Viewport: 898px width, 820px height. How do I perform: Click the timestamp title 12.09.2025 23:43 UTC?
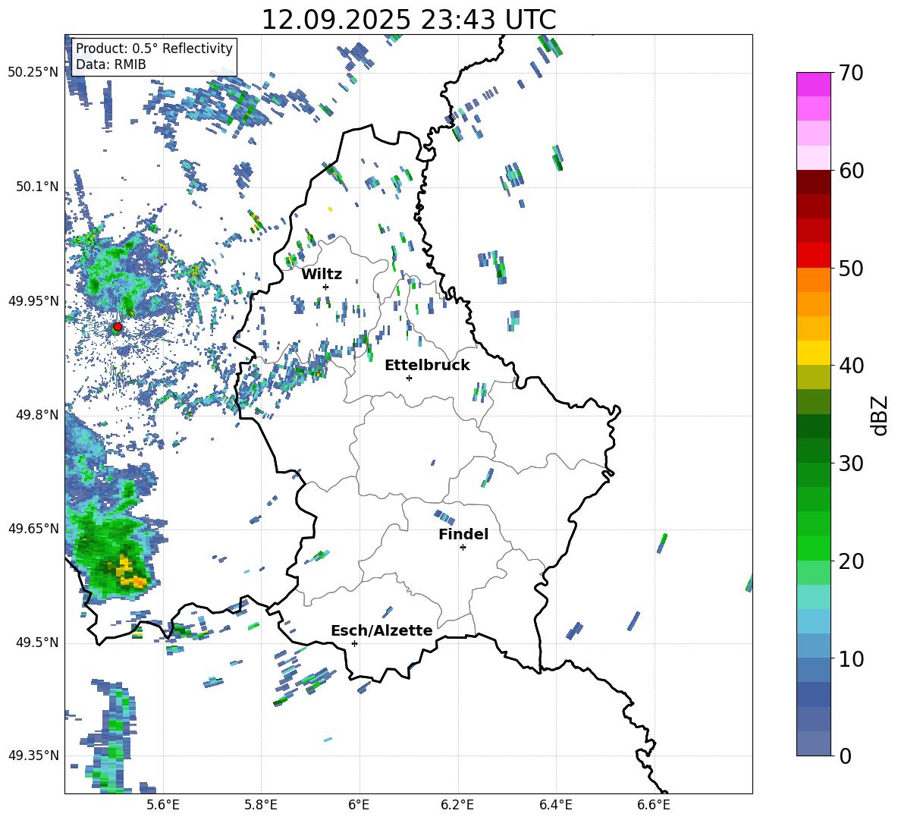409,20
